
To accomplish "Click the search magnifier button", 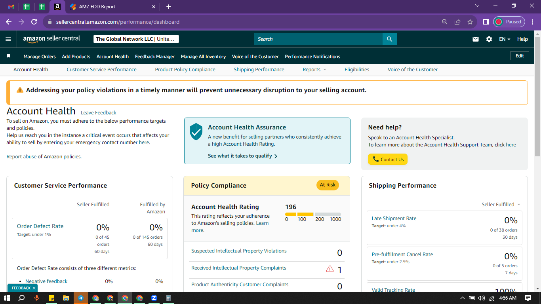I will pyautogui.click(x=389, y=39).
